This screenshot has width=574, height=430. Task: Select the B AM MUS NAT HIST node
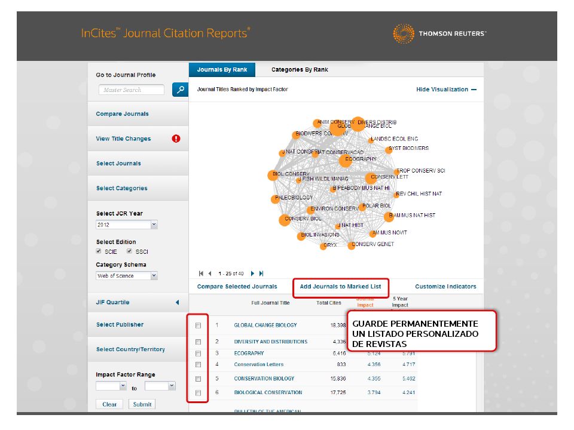389,216
